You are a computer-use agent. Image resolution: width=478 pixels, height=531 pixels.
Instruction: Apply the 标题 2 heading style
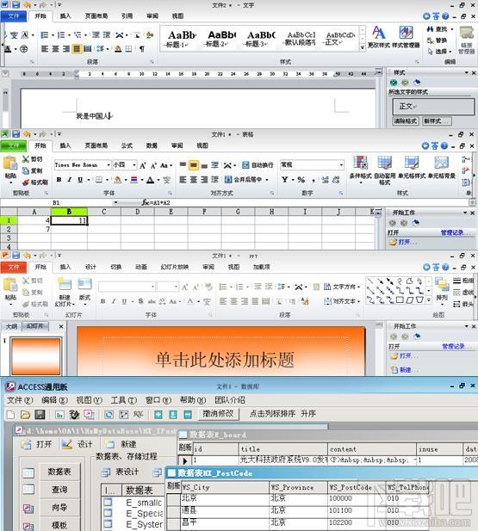click(x=221, y=38)
